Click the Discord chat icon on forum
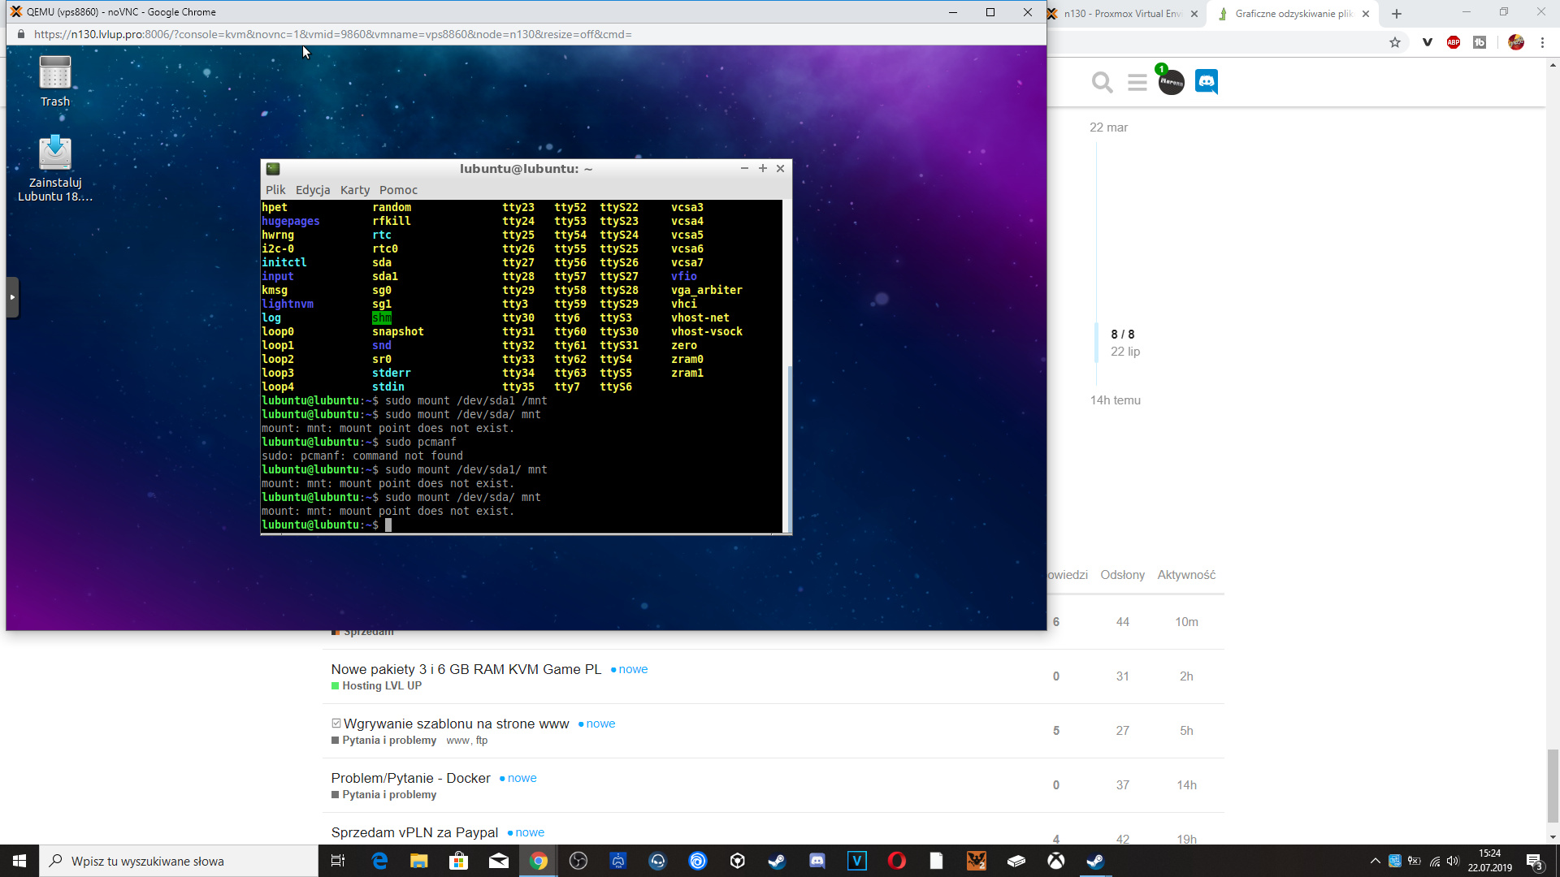The width and height of the screenshot is (1560, 877). pos(1207,82)
